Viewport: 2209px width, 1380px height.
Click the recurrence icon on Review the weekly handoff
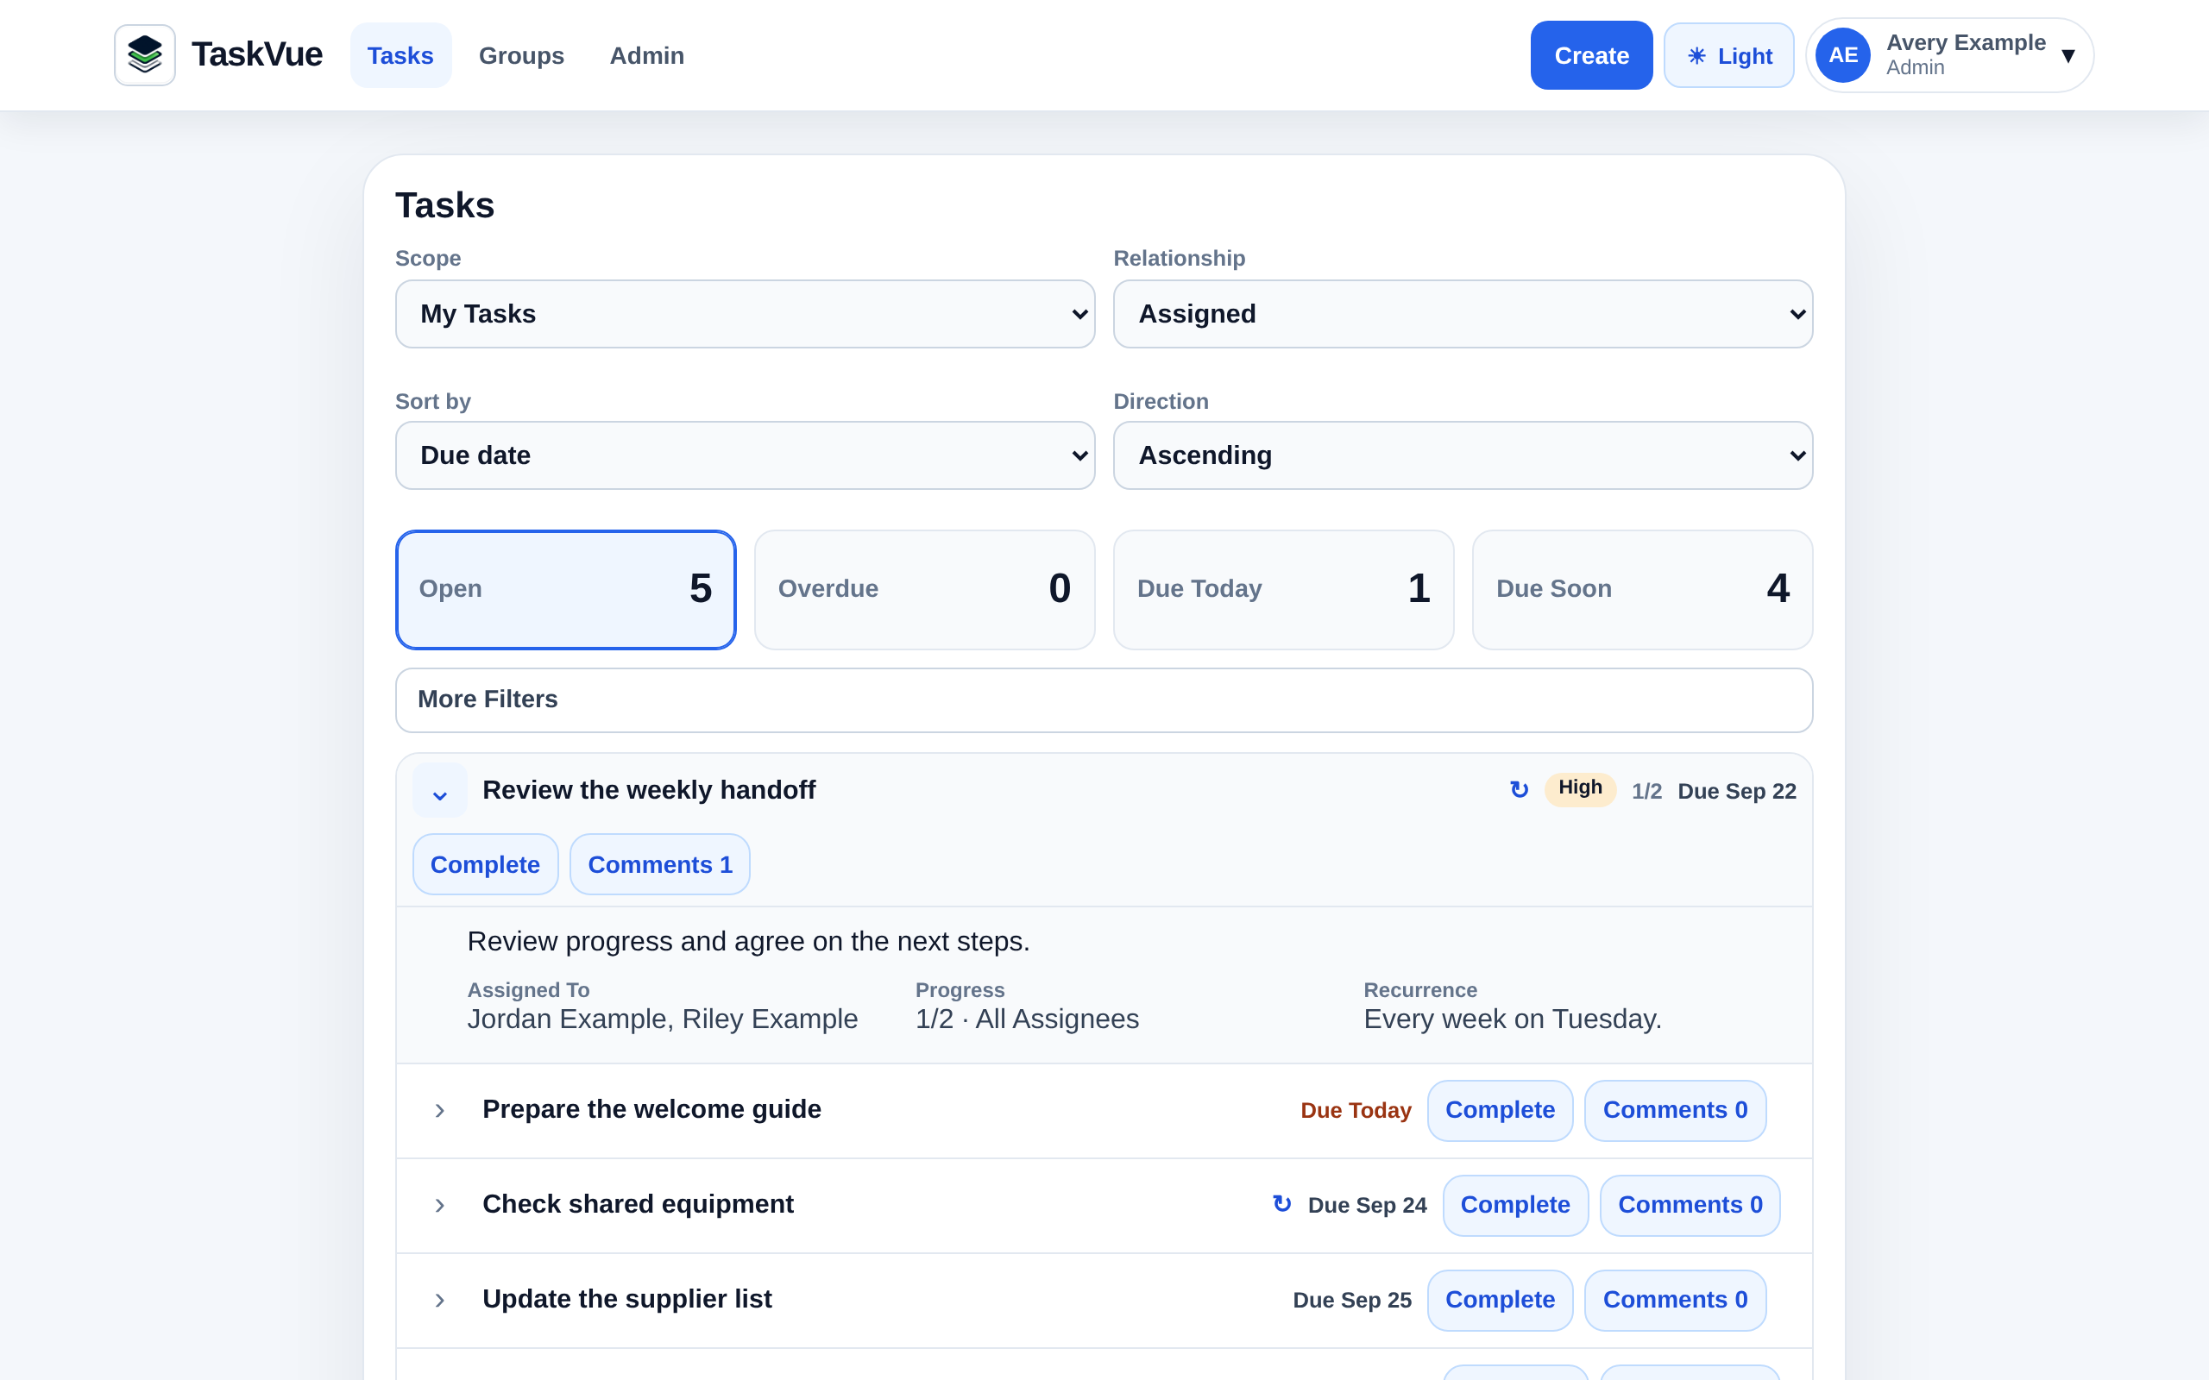tap(1519, 789)
